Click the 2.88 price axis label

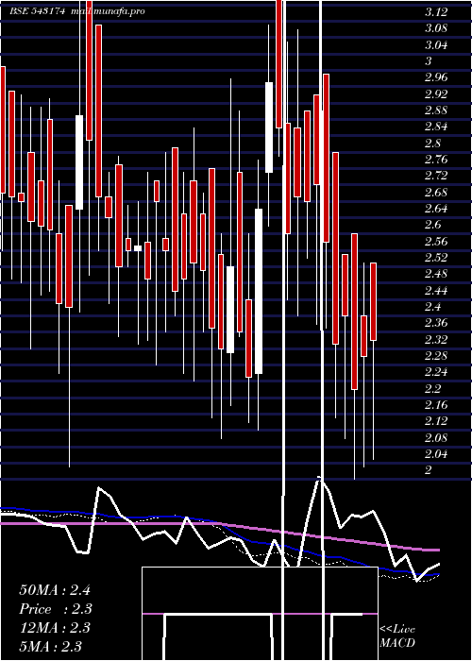[x=436, y=110]
